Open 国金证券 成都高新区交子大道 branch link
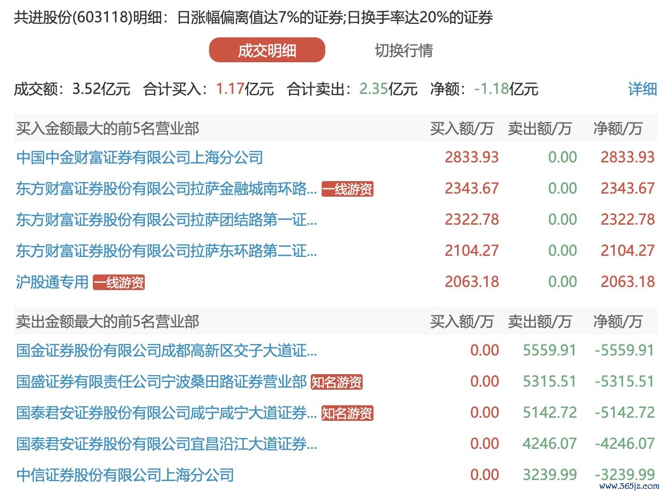The width and height of the screenshot is (663, 494). pos(167,351)
